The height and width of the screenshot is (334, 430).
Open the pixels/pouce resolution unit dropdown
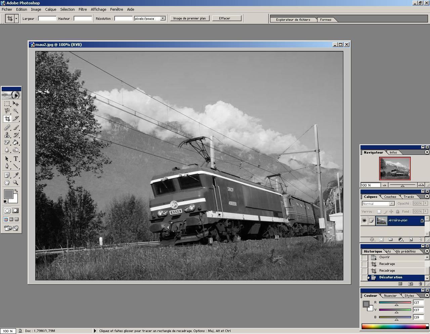163,18
